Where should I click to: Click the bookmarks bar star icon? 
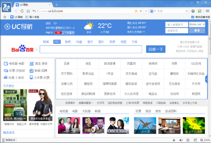click(x=5, y=17)
